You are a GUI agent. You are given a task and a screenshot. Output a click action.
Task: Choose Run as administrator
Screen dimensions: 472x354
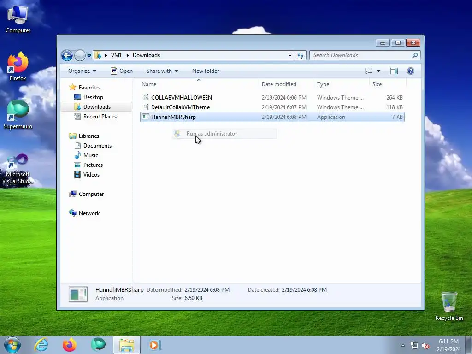pos(224,134)
